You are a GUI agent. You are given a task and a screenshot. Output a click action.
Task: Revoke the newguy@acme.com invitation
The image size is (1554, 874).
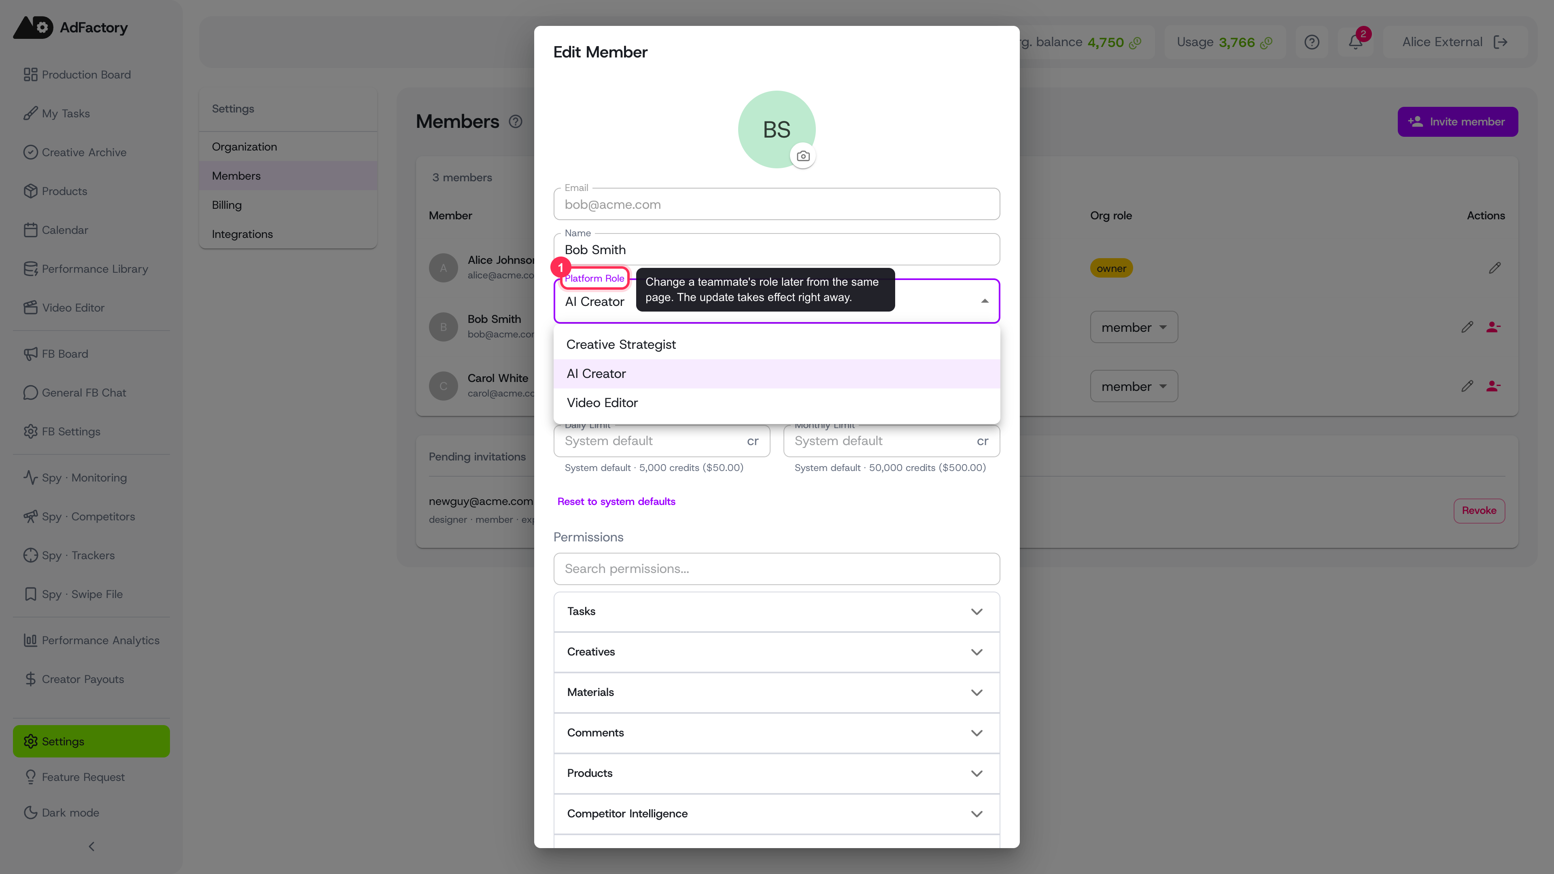coord(1479,511)
